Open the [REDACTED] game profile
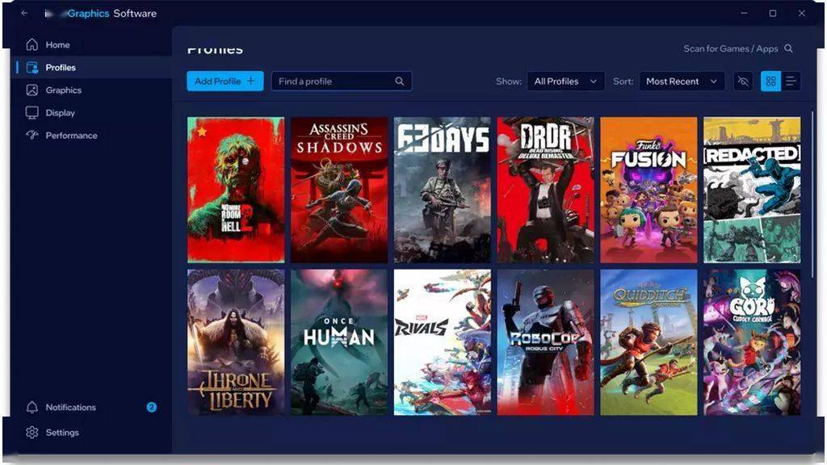Image resolution: width=827 pixels, height=465 pixels. [x=752, y=190]
